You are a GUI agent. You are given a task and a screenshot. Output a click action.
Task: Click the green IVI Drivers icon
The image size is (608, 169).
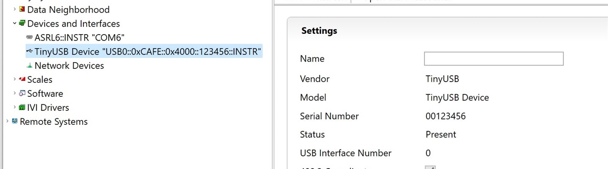pyautogui.click(x=22, y=107)
